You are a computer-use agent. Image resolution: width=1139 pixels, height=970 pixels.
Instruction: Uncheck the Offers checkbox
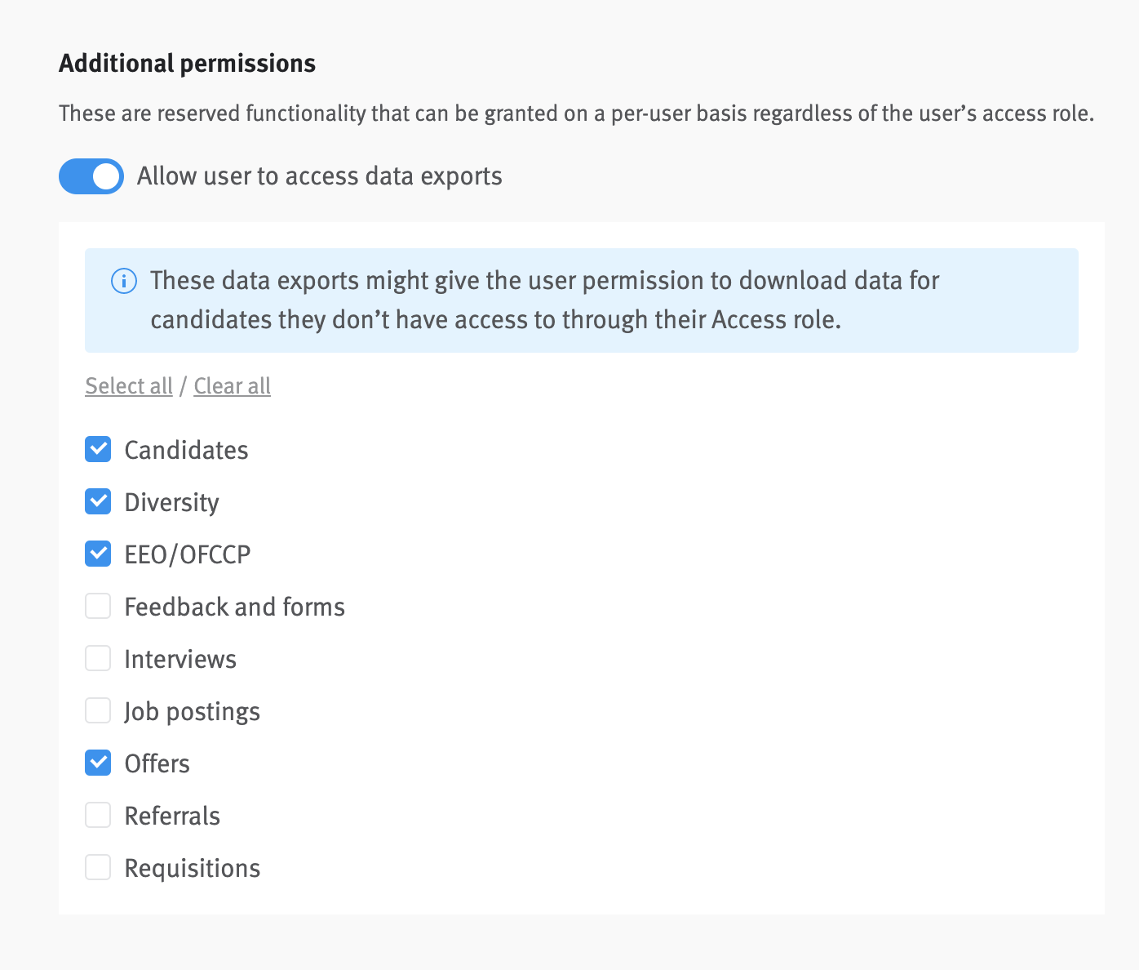coord(98,763)
